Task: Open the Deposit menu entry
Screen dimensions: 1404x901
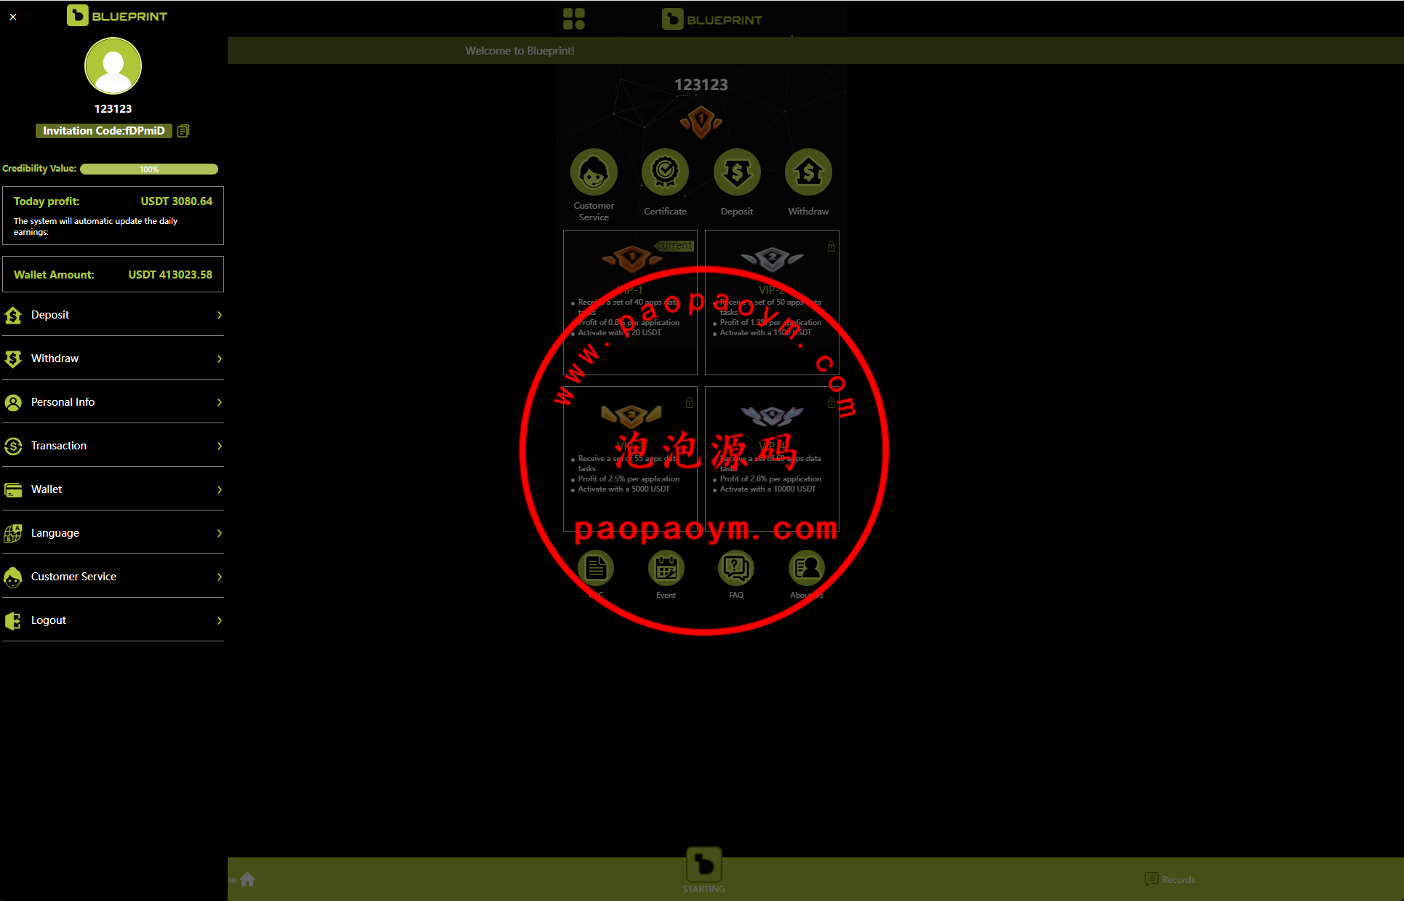Action: (x=113, y=315)
